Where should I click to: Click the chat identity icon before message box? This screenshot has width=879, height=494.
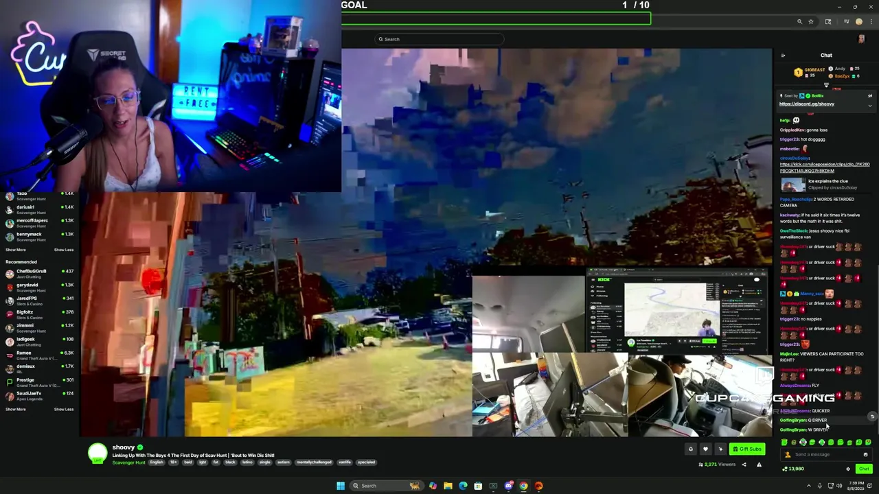coord(788,454)
